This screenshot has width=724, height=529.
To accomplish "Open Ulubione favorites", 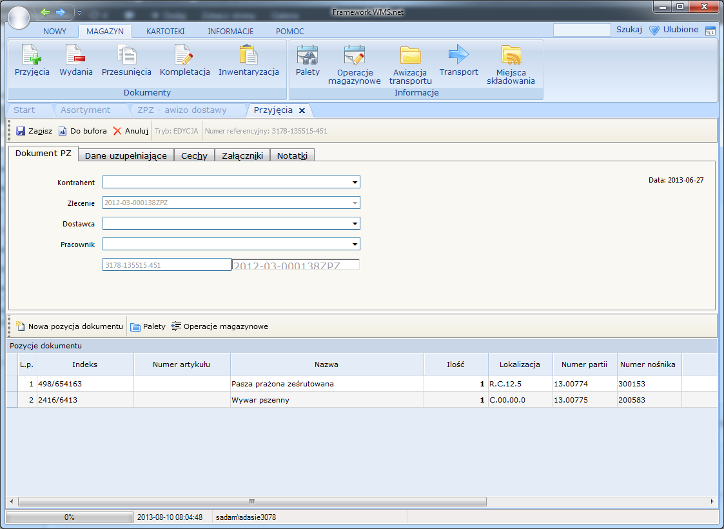I will point(674,30).
